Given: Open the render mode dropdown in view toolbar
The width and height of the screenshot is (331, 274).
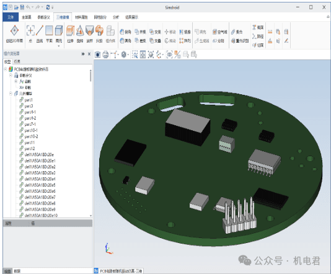Looking at the screenshot, I should click(x=128, y=55).
